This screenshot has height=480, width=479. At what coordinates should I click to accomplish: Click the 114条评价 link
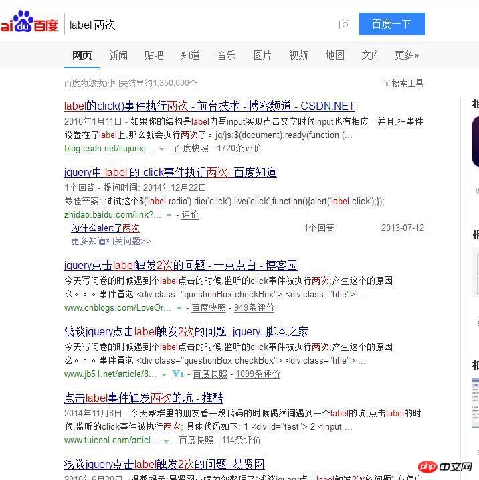click(x=241, y=441)
